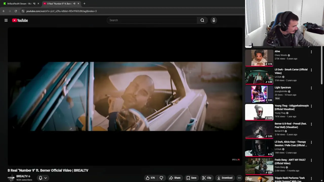The image size is (324, 182).
Task: Save the video to a playlist
Action: (191, 178)
